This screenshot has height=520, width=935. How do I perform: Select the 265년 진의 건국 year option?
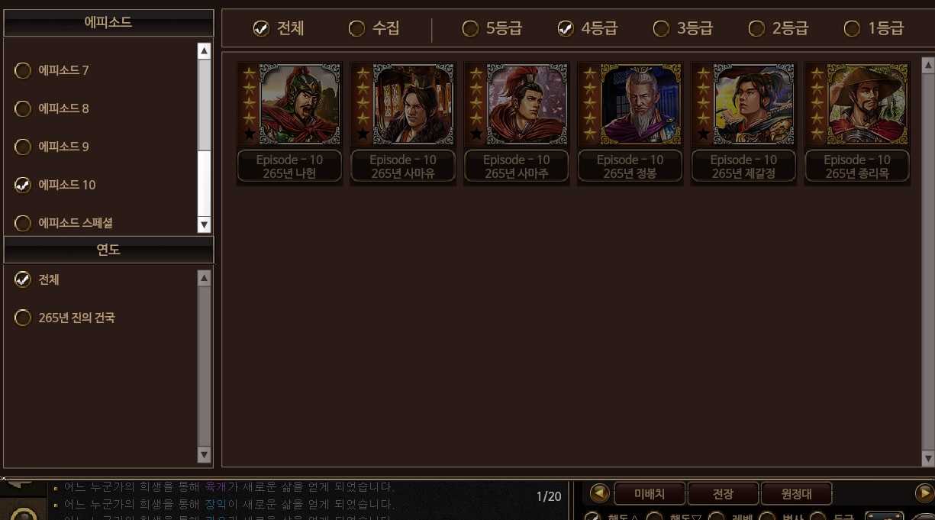pyautogui.click(x=65, y=318)
